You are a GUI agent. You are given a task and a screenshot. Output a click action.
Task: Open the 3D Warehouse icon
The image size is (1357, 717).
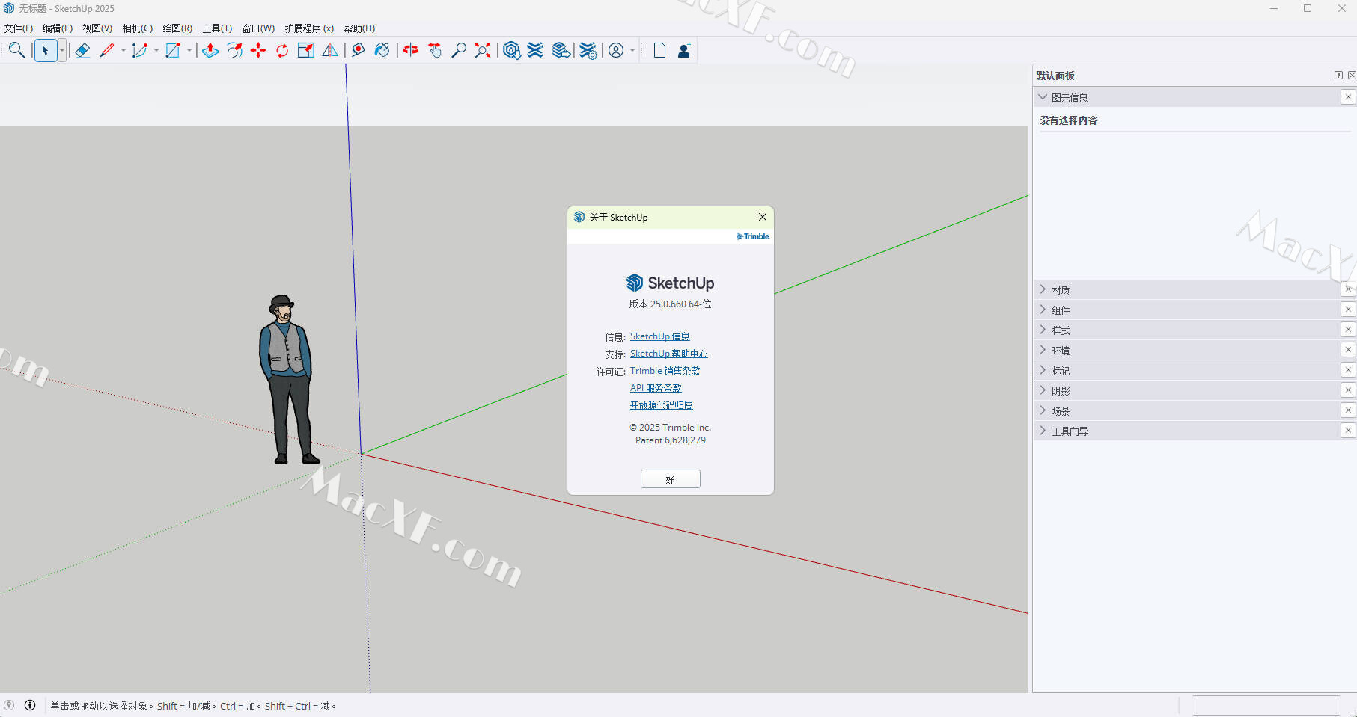coord(511,50)
